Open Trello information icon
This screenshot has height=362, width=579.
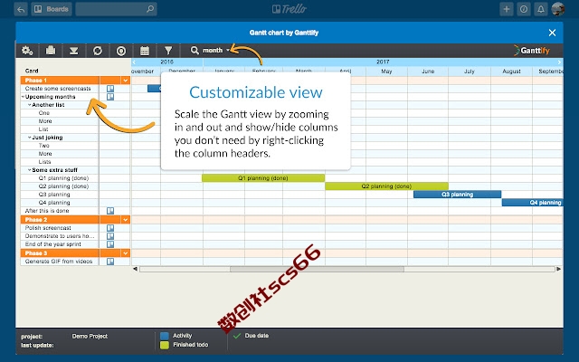(524, 9)
